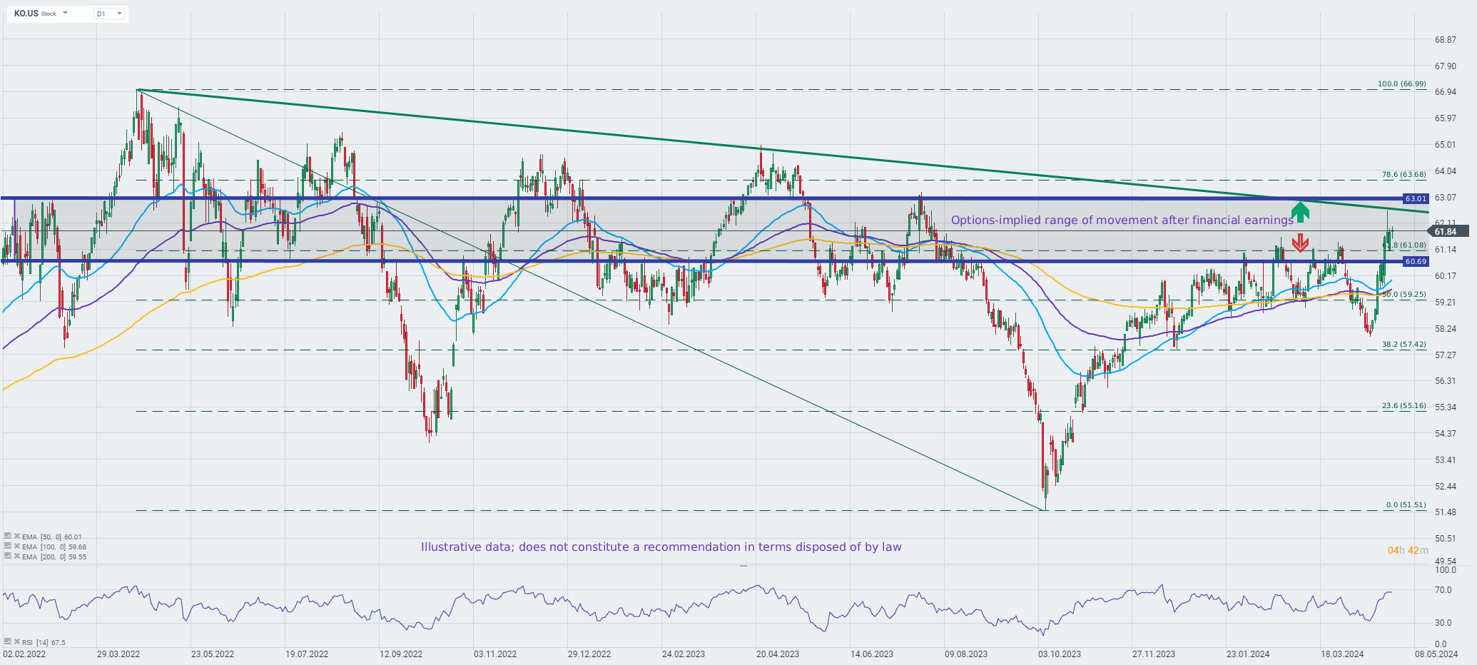The image size is (1477, 665).
Task: Select the red down arrow marker
Action: (x=1300, y=243)
